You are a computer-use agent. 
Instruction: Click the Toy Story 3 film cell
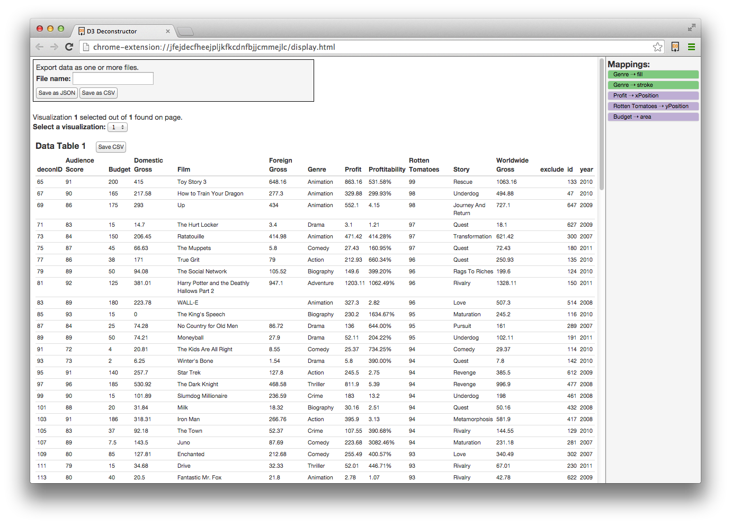click(x=192, y=182)
